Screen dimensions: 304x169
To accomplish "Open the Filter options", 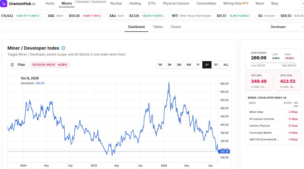I will coord(18,65).
